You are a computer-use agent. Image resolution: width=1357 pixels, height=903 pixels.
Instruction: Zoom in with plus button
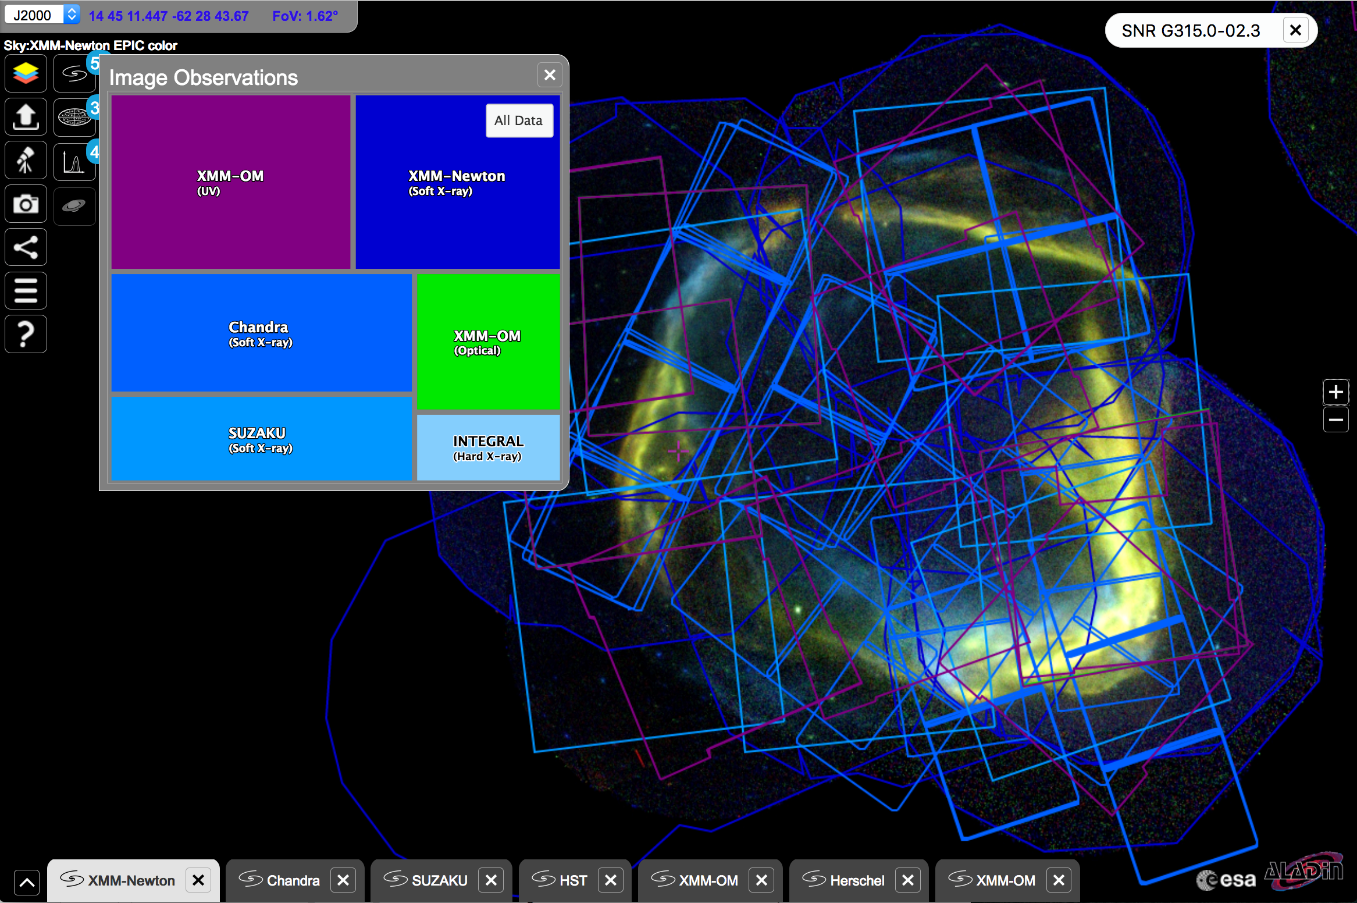click(x=1335, y=392)
